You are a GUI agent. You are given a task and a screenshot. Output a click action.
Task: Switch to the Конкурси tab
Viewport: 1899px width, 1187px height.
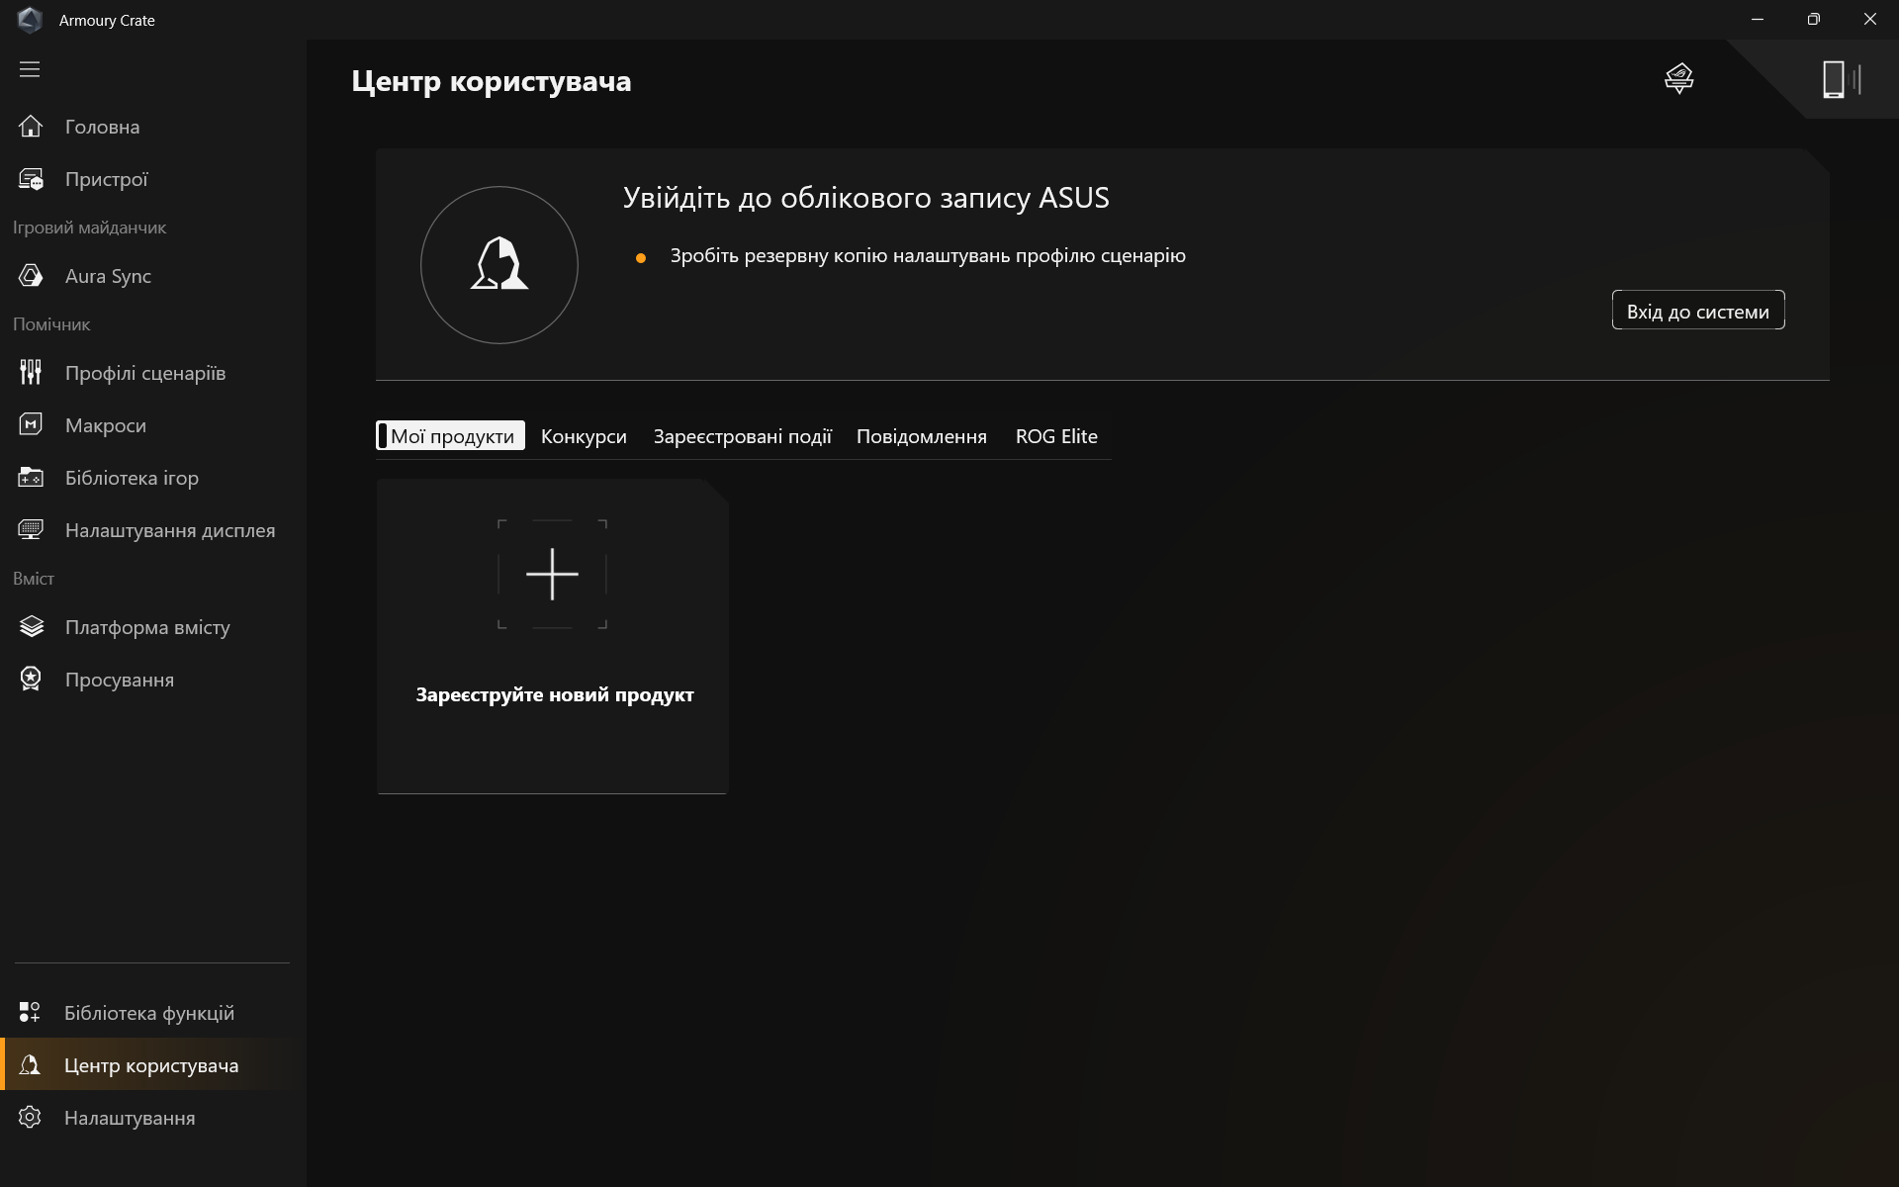(x=584, y=436)
